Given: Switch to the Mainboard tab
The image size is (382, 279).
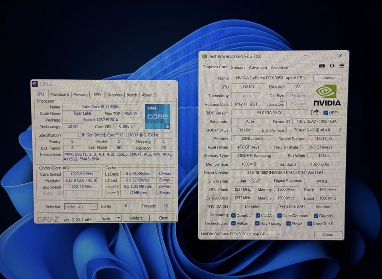Looking at the screenshot, I should (60, 94).
